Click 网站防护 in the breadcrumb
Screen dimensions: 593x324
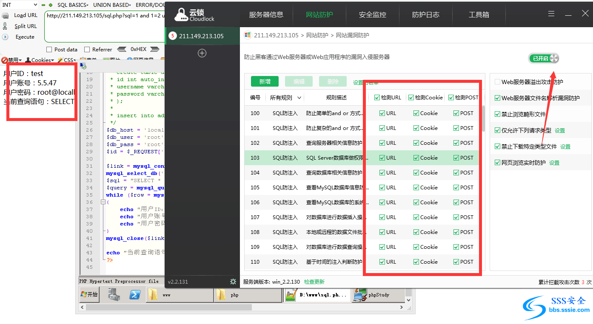tap(317, 35)
